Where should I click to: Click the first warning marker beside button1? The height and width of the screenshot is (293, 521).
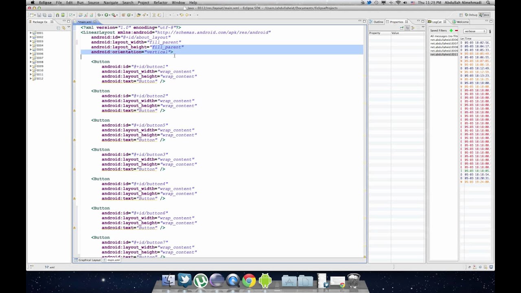[74, 81]
